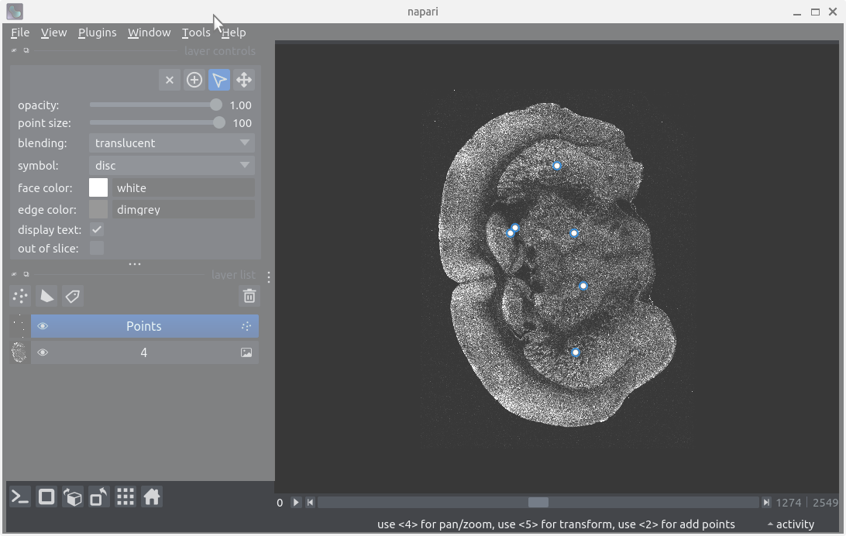Open the console toggle button

(x=20, y=497)
